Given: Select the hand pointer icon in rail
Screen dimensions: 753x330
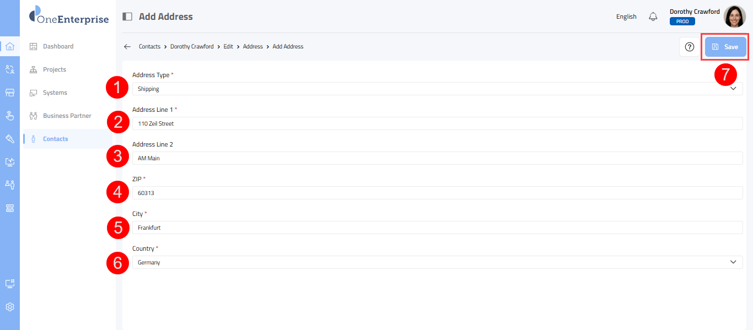Looking at the screenshot, I should tap(9, 116).
